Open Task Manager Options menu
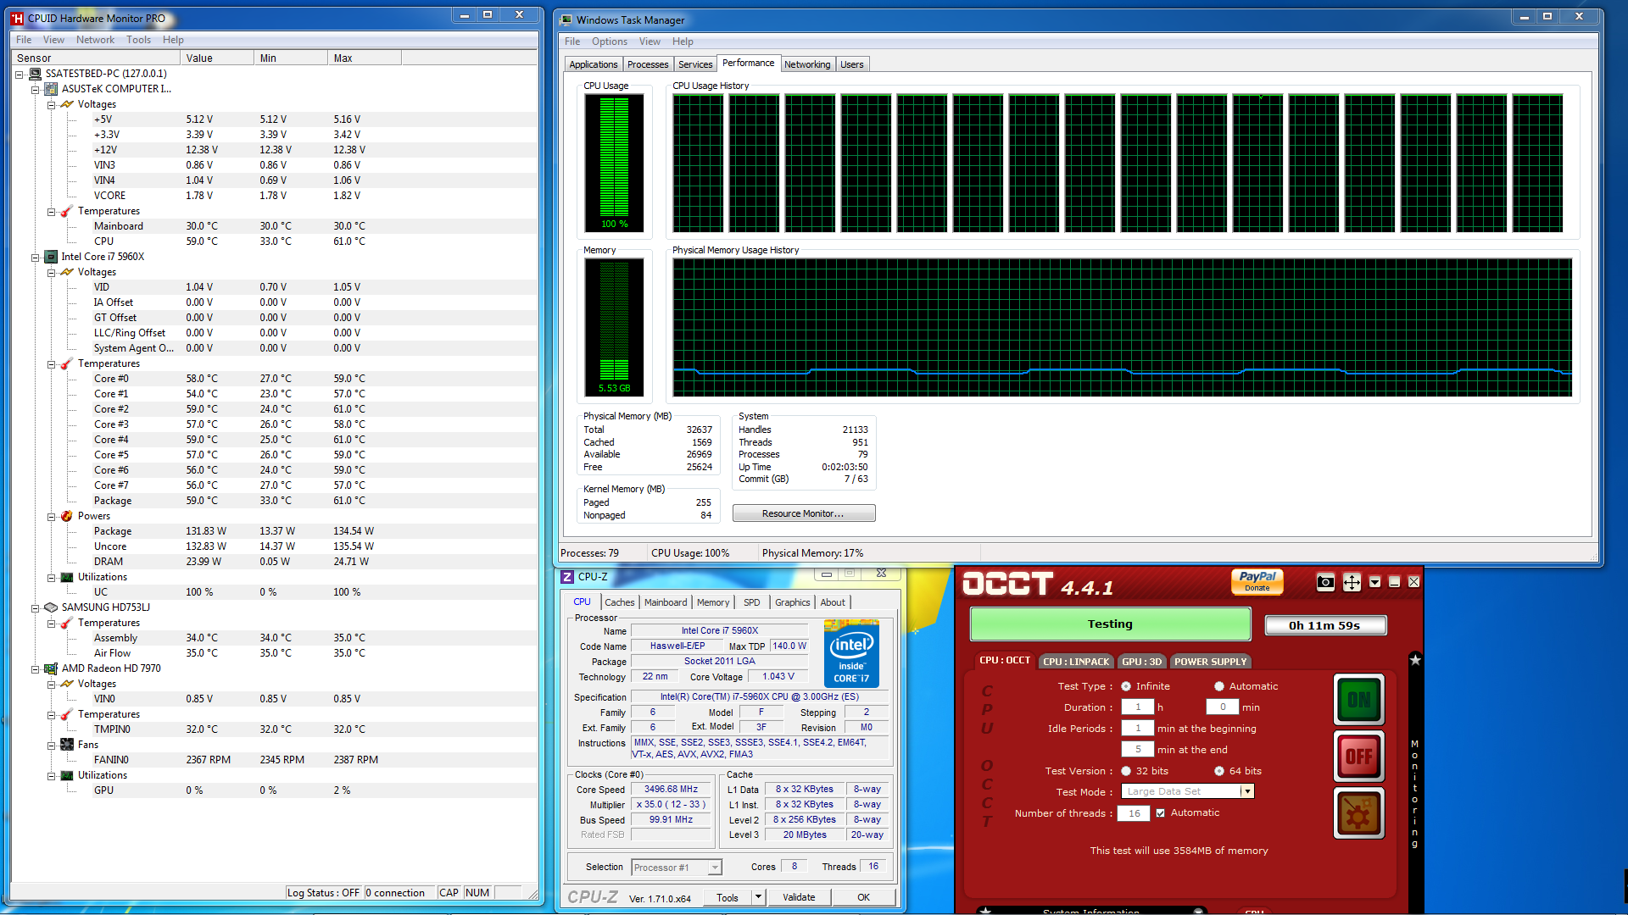Image resolution: width=1628 pixels, height=915 pixels. click(x=610, y=42)
